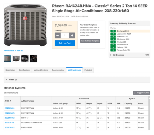Open the Documentation tab
This screenshot has width=154, height=135.
pyautogui.click(x=58, y=70)
